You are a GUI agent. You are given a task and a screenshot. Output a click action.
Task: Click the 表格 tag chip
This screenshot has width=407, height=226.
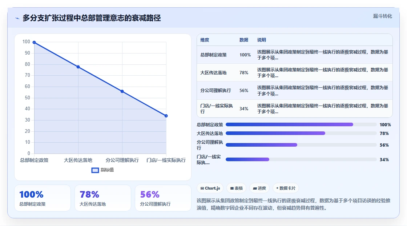[237, 188]
